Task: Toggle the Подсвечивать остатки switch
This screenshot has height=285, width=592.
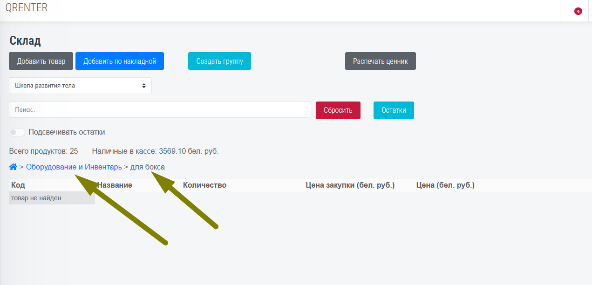Action: [17, 132]
